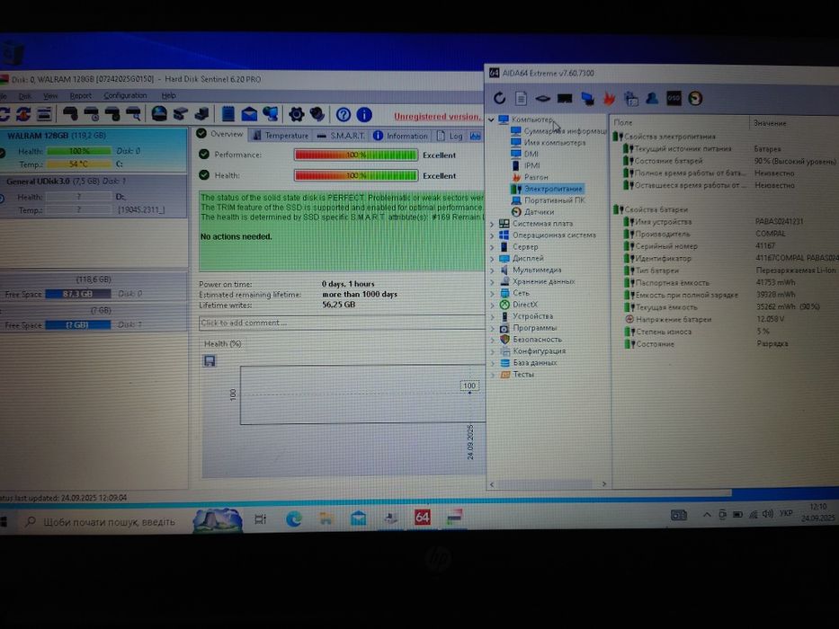Screen dimensions: 839x629
Task: Expand the Хранение данных tree node
Action: (492, 282)
